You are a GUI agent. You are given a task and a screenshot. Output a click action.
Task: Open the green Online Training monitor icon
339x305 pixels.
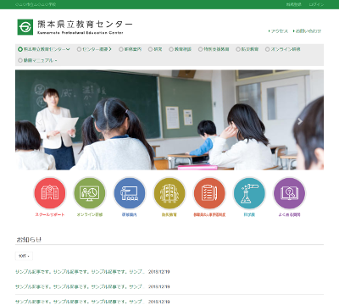(90, 193)
